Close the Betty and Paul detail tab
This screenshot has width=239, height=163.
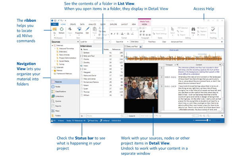click(x=141, y=47)
